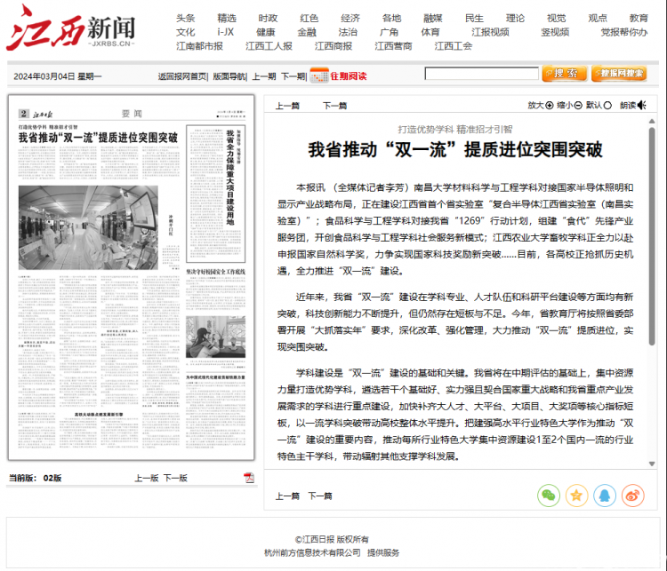Open i-JX navigation item
Image resolution: width=667 pixels, height=571 pixels.
pyautogui.click(x=226, y=32)
